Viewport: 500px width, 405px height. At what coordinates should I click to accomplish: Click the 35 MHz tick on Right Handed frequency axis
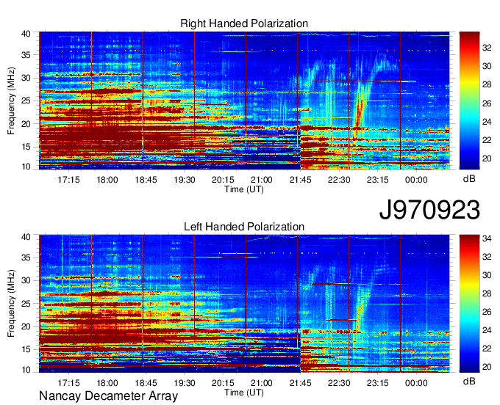coord(26,55)
